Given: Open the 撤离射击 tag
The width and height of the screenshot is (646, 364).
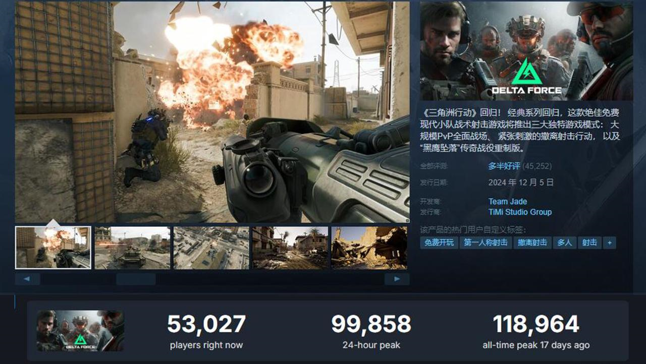Looking at the screenshot, I should [532, 242].
